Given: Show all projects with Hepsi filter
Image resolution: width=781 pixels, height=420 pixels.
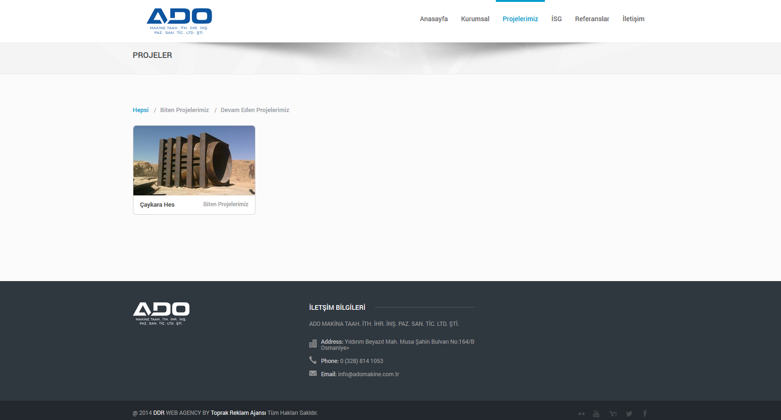Looking at the screenshot, I should point(140,110).
